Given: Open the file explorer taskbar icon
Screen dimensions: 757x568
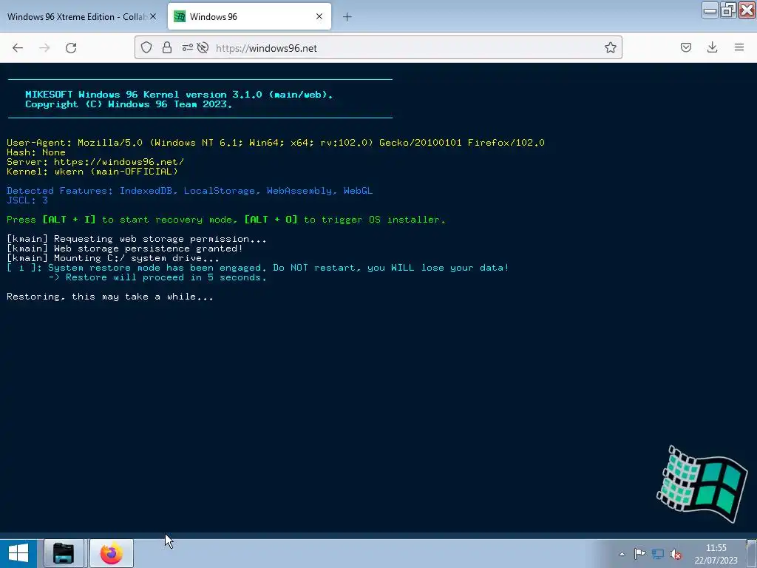Looking at the screenshot, I should pyautogui.click(x=64, y=553).
